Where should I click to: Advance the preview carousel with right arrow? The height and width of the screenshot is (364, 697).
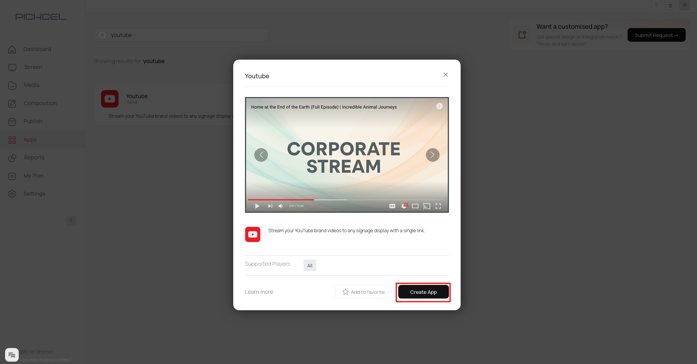[x=432, y=155]
